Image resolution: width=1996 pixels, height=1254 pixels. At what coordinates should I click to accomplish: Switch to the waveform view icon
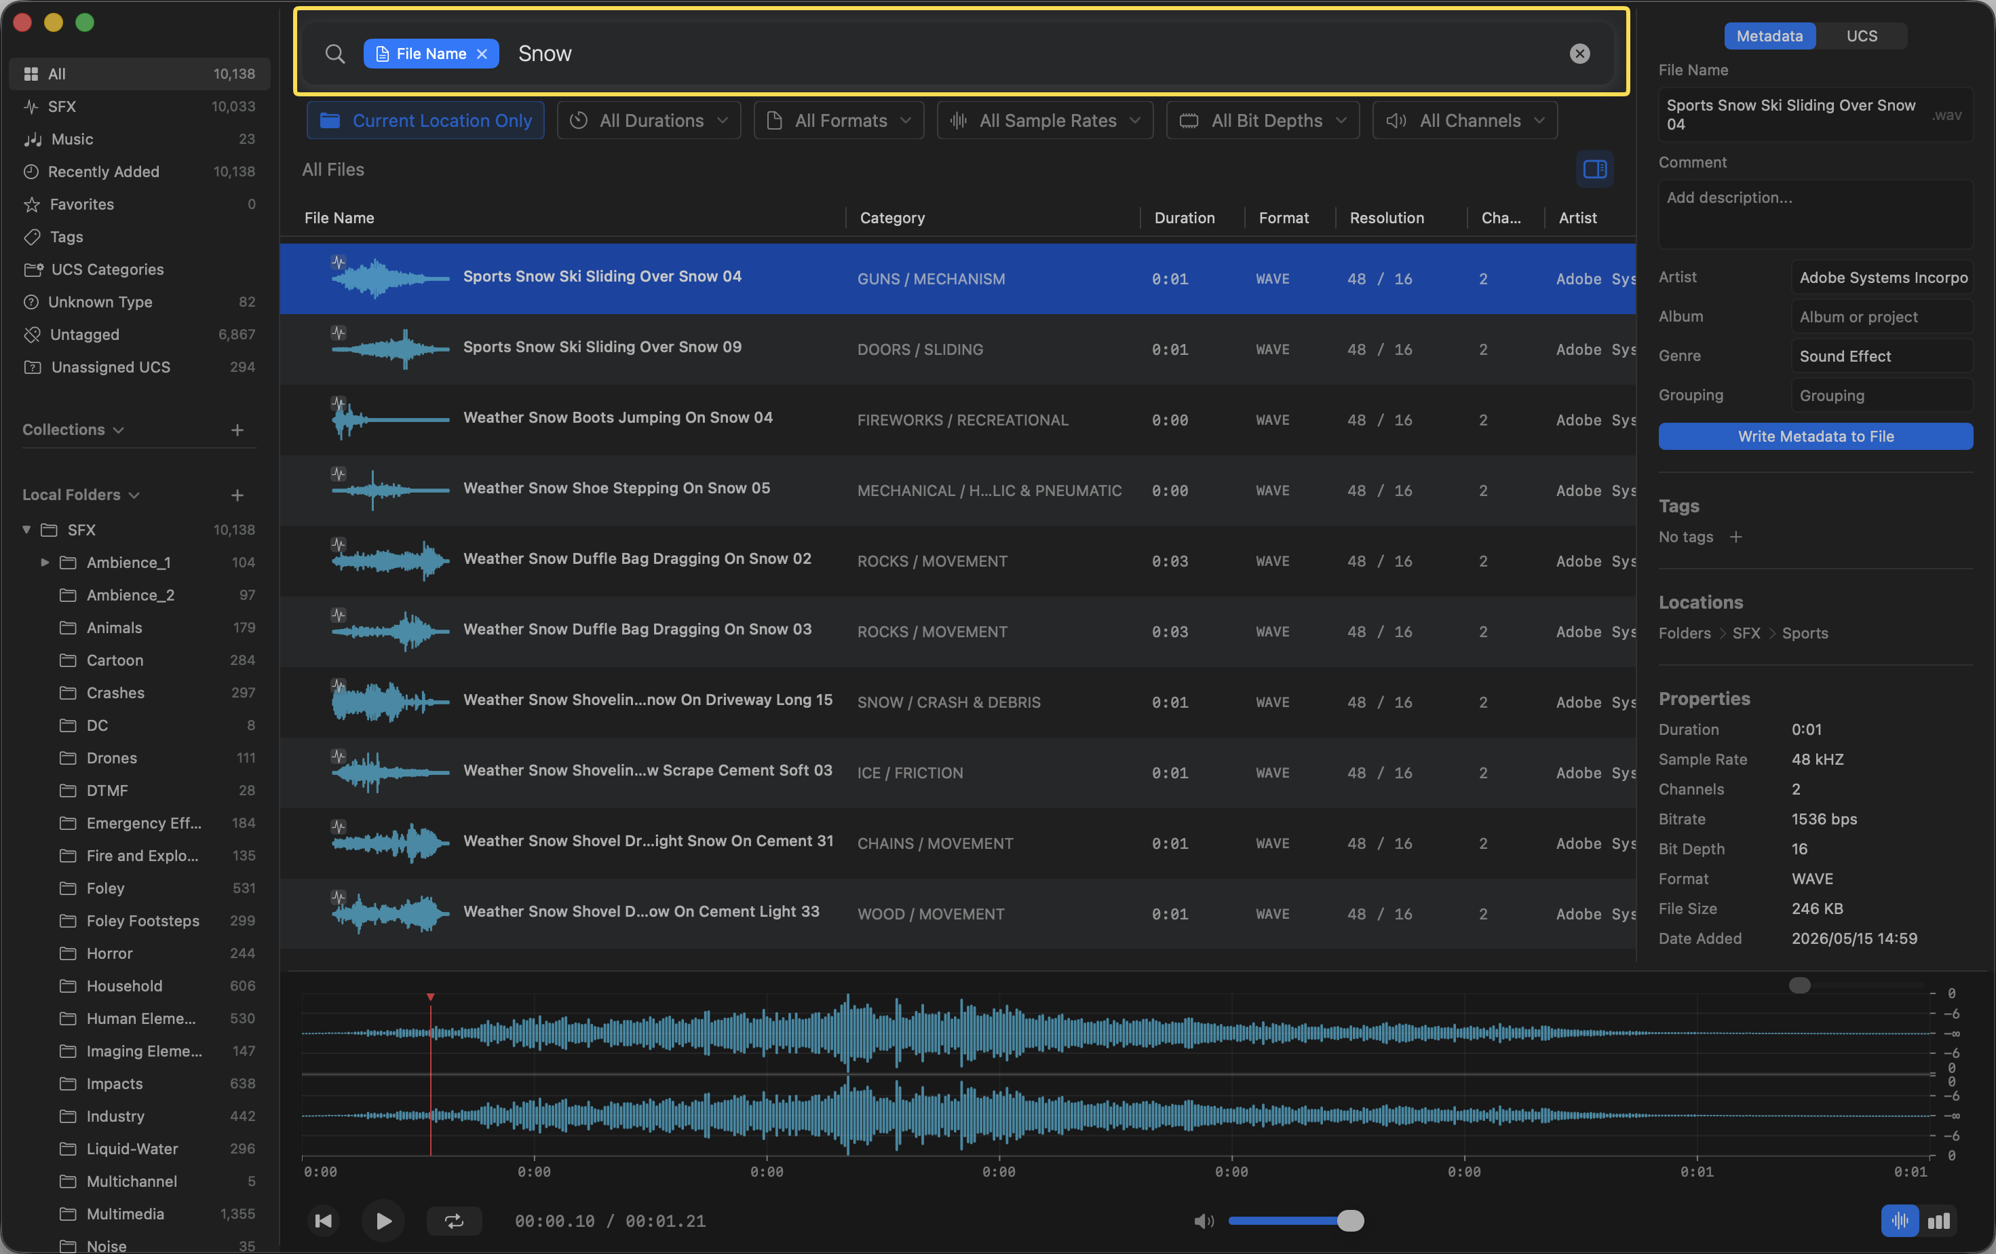click(x=1899, y=1221)
